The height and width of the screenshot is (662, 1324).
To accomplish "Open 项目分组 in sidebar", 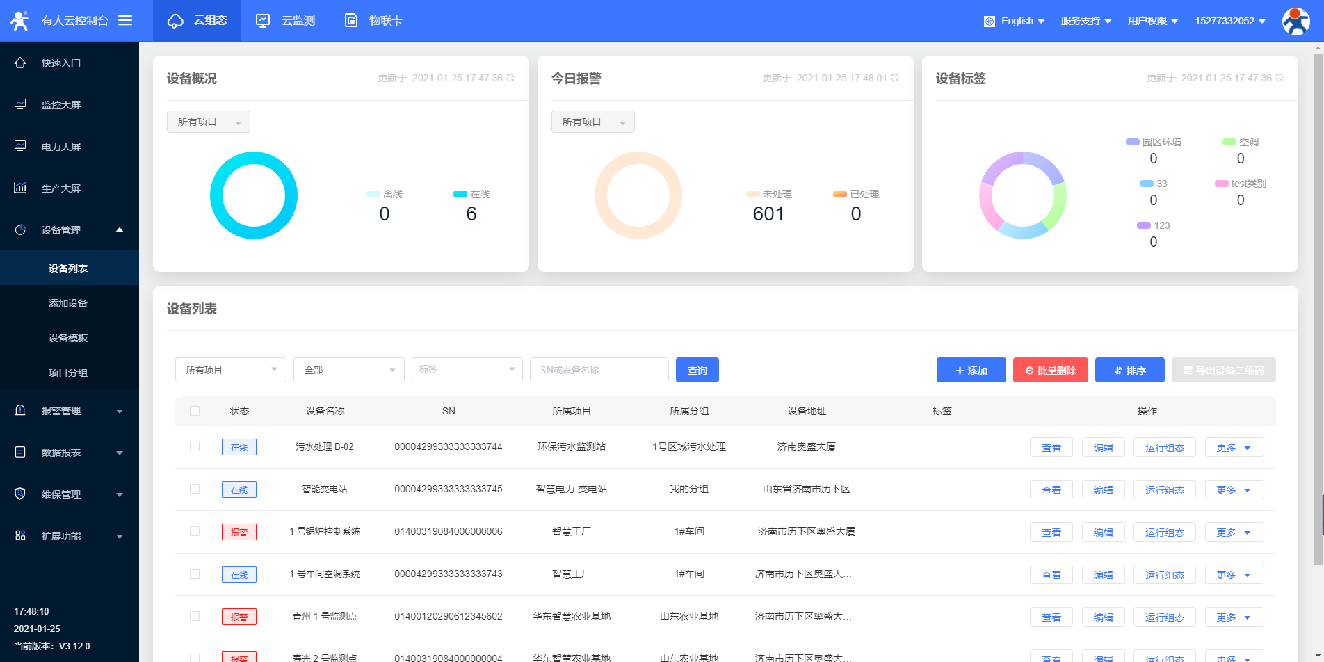I will (x=68, y=373).
